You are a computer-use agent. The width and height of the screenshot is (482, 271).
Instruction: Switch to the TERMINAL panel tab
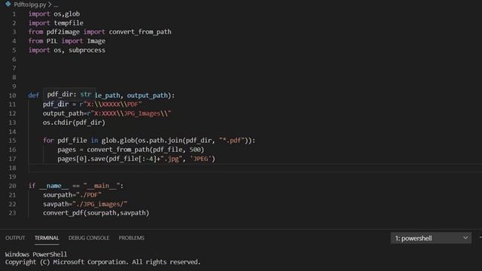coord(47,238)
